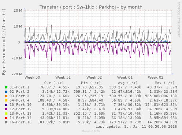The height and width of the screenshot is (135, 182).
Task: Click Port 16 max value '14.20M/ 34.00M'
Action: click(162, 122)
